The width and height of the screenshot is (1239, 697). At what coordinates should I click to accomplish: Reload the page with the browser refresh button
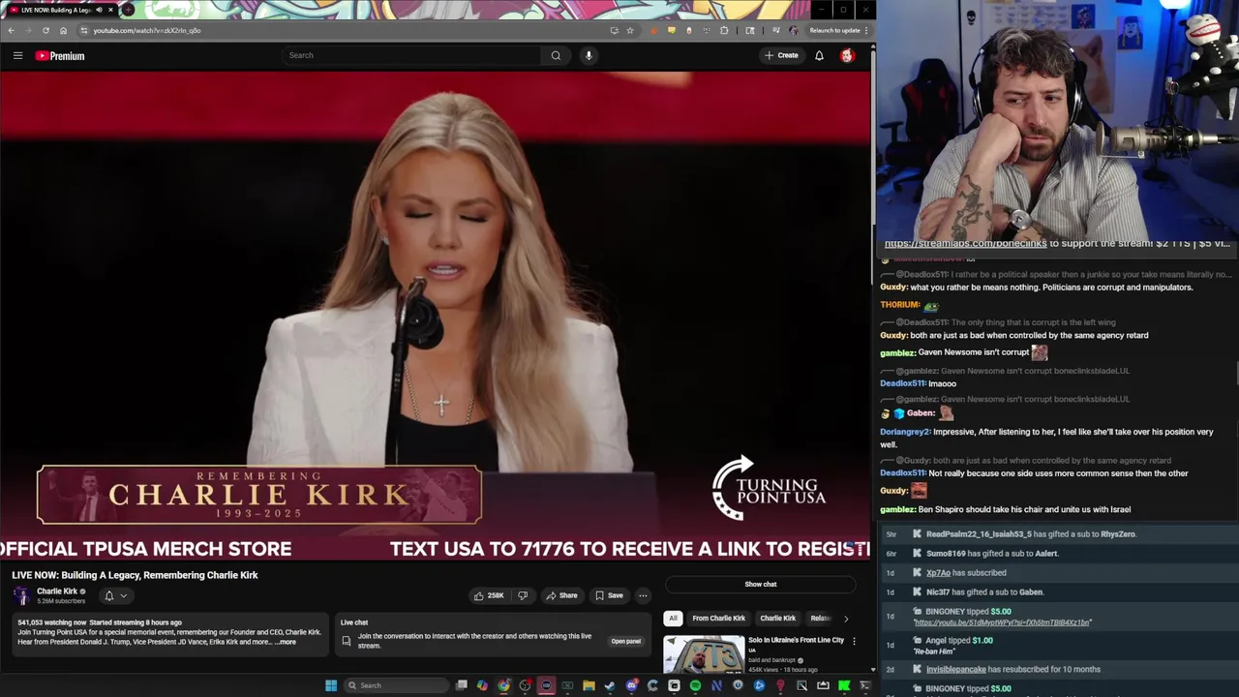coord(45,30)
